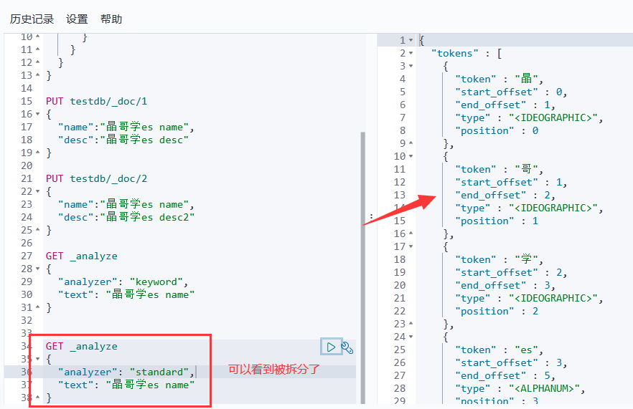The width and height of the screenshot is (633, 409).
Task: Collapse the fold arrow at line 16
Action: [x=38, y=115]
